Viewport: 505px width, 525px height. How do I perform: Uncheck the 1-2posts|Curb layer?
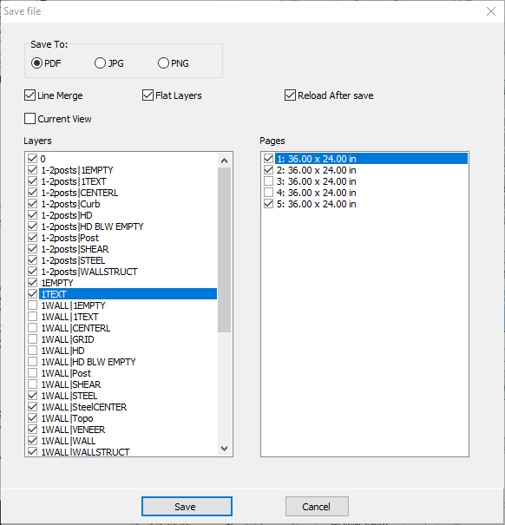pos(32,204)
